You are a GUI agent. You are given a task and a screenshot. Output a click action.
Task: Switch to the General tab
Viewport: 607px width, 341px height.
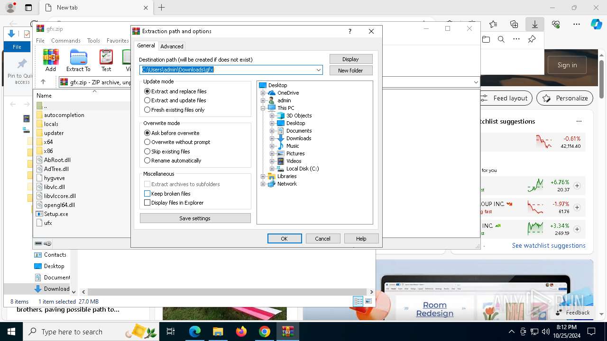146,45
